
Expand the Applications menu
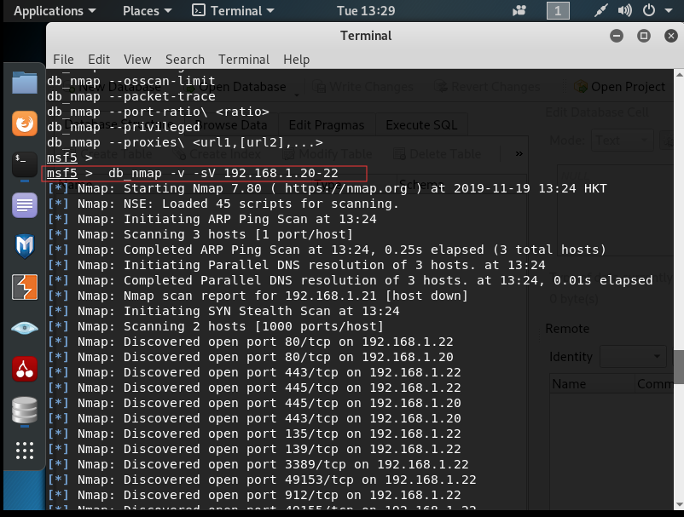tap(55, 11)
